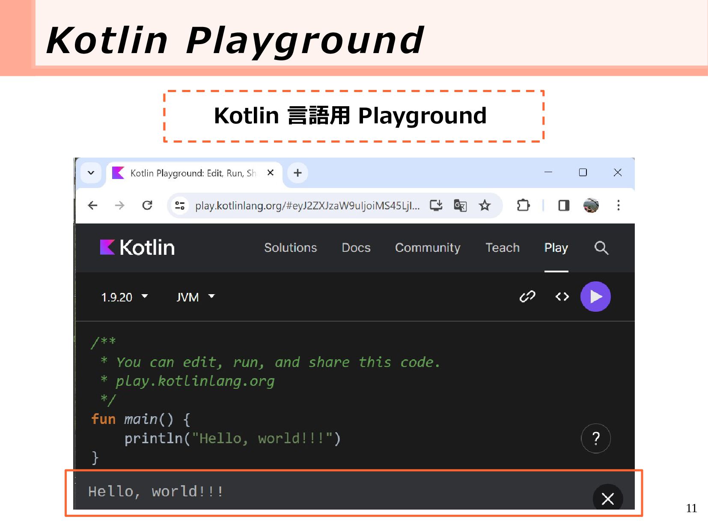View site information icon in address bar
Viewport: 708px width, 531px height.
point(180,206)
